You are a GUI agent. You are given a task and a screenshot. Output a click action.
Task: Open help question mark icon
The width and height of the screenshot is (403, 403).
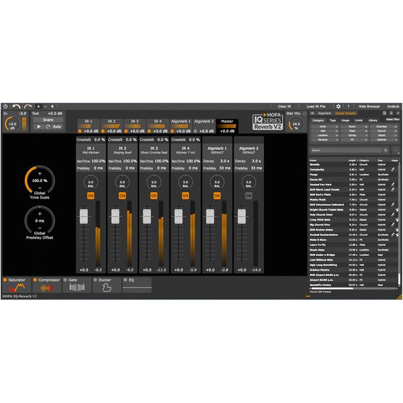click(x=348, y=106)
